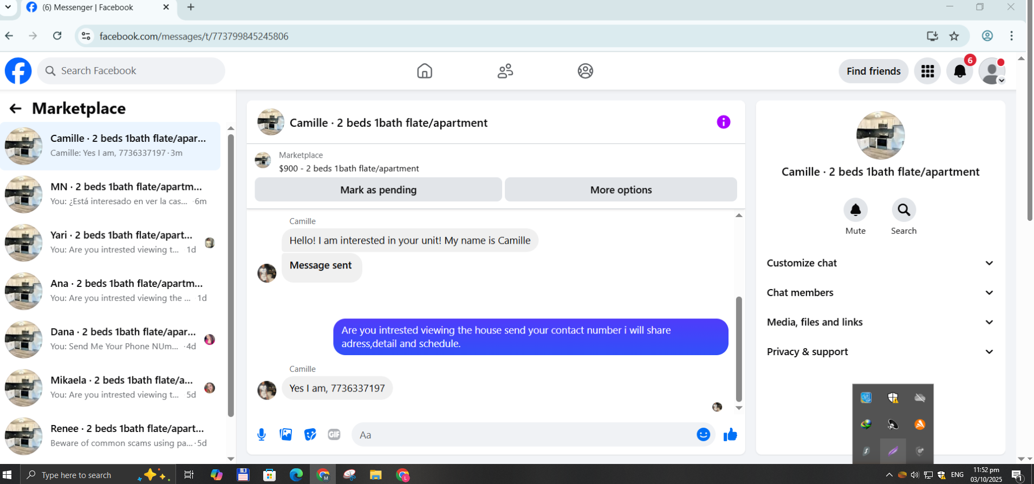Open Microsoft Store from taskbar

[x=269, y=475]
